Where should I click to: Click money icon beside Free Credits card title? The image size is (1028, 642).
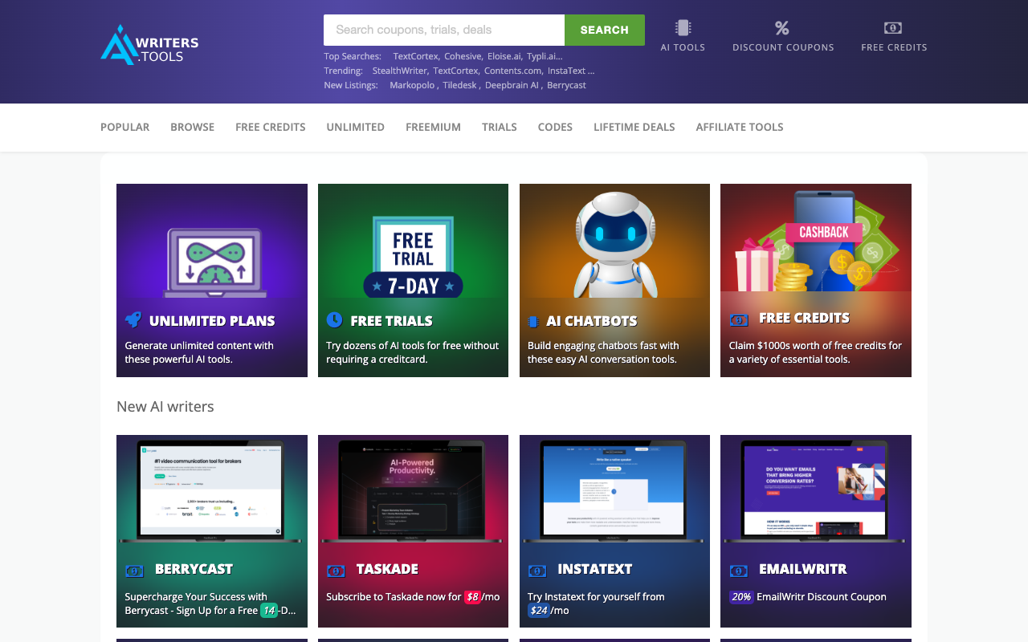coord(739,320)
